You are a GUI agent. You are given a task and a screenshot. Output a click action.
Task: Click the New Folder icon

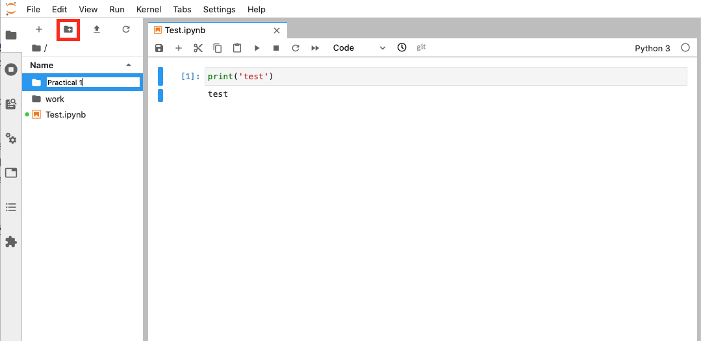(68, 29)
